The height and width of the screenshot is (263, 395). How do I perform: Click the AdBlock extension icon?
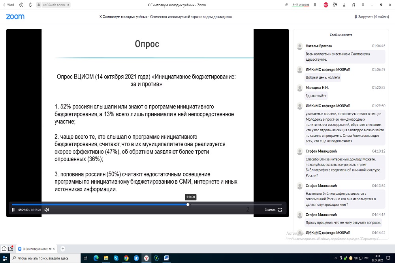coord(325,5)
